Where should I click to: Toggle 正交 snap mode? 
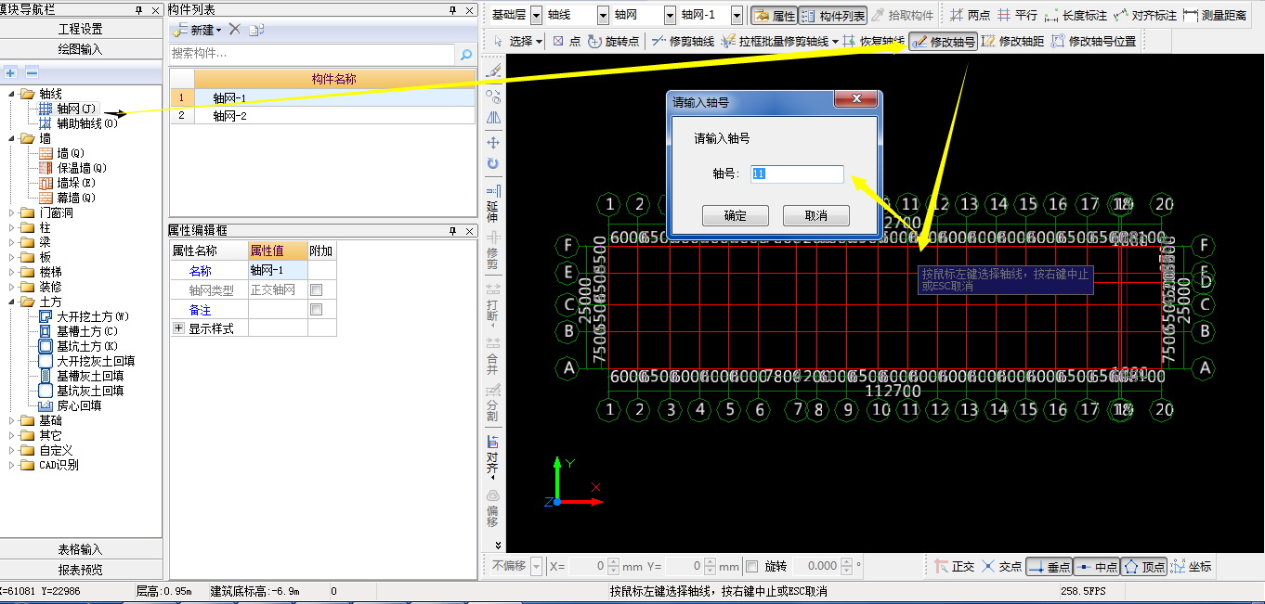click(x=954, y=566)
